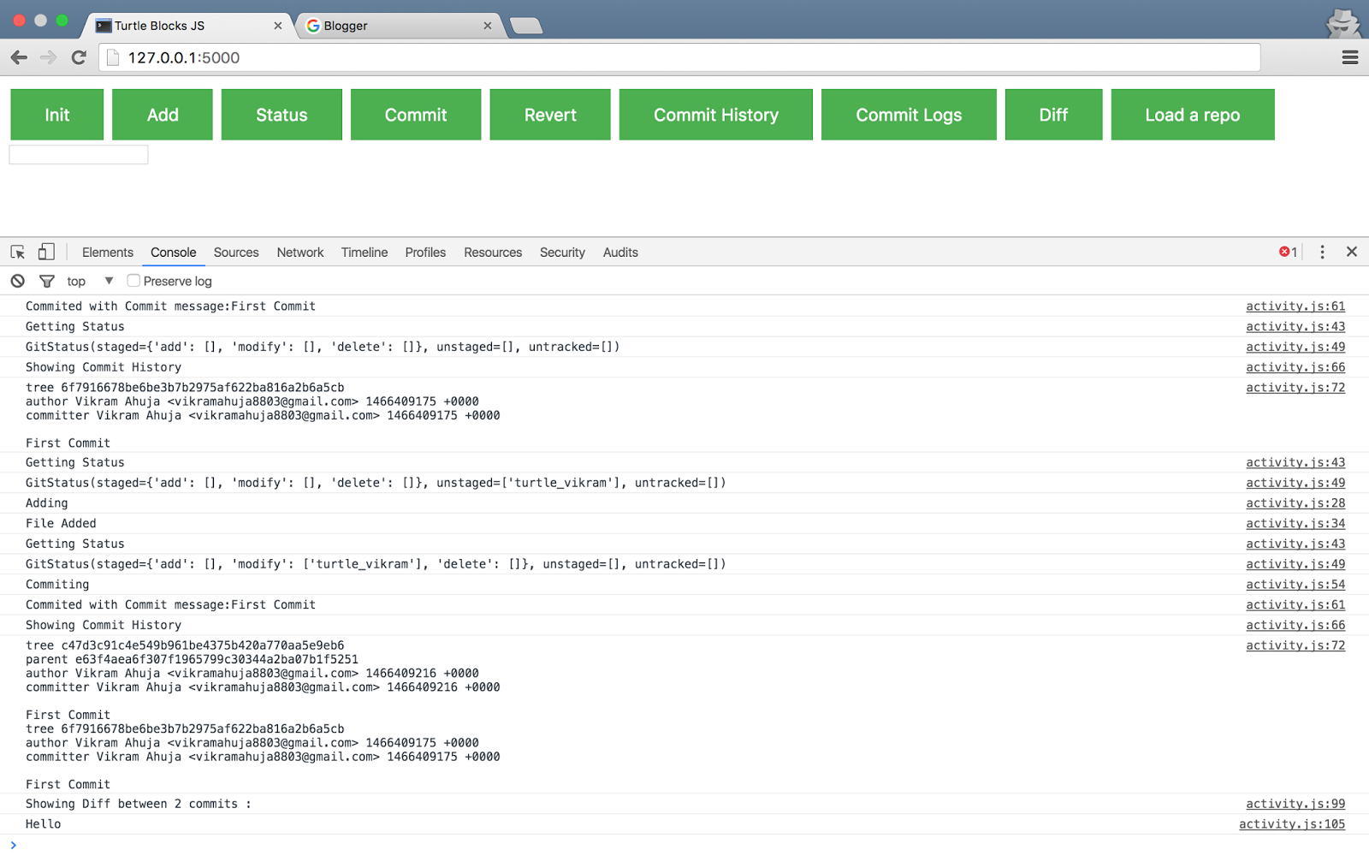Screen dimensions: 1369x856
Task: Select the Console DevTools tab
Action: click(x=174, y=253)
